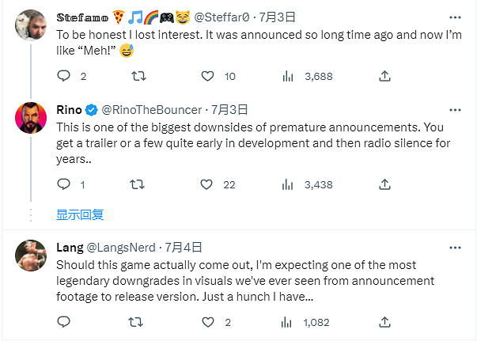Screen dimensions: 477x341
Task: Open more options on Stefano's tweet
Action: tap(454, 16)
